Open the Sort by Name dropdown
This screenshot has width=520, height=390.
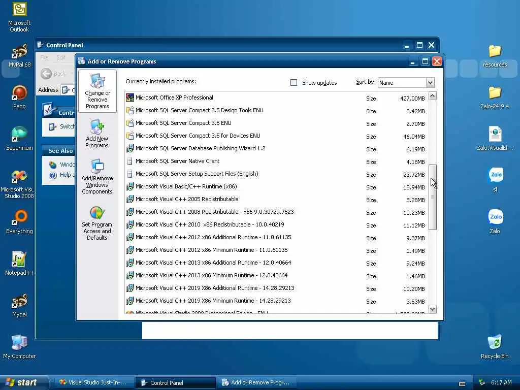pyautogui.click(x=430, y=83)
